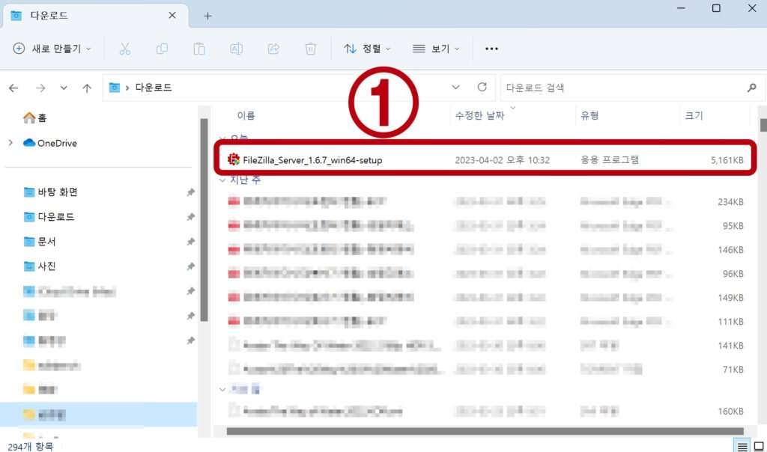Click the Copy icon in the toolbar
The height and width of the screenshot is (452, 767).
(162, 49)
